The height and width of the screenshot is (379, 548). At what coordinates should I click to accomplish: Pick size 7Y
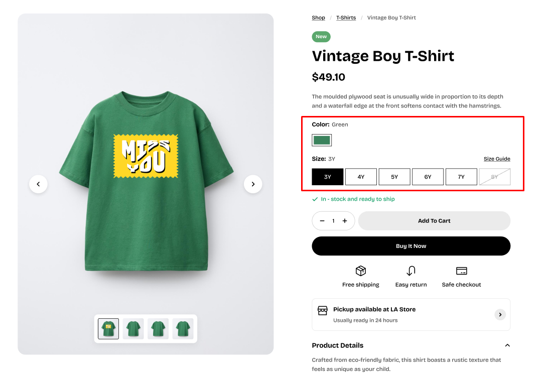461,177
